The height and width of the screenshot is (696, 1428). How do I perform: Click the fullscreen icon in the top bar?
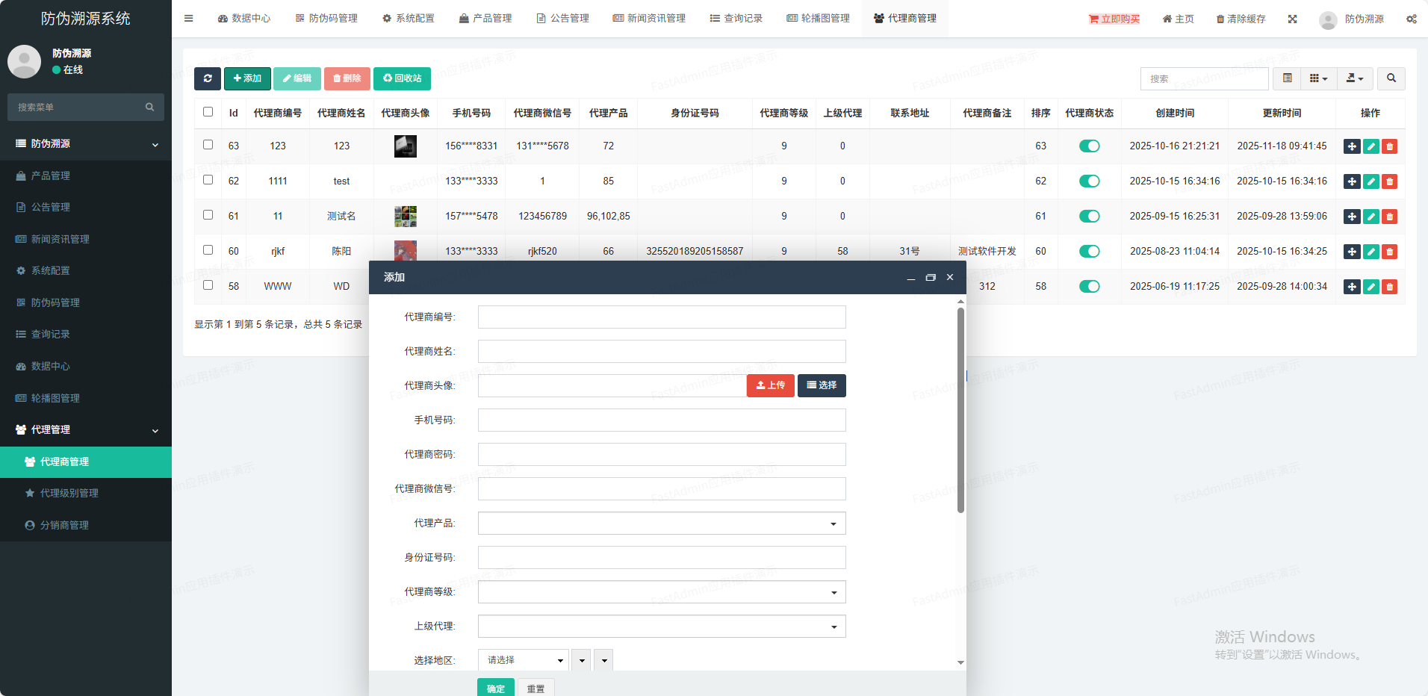(x=1292, y=19)
